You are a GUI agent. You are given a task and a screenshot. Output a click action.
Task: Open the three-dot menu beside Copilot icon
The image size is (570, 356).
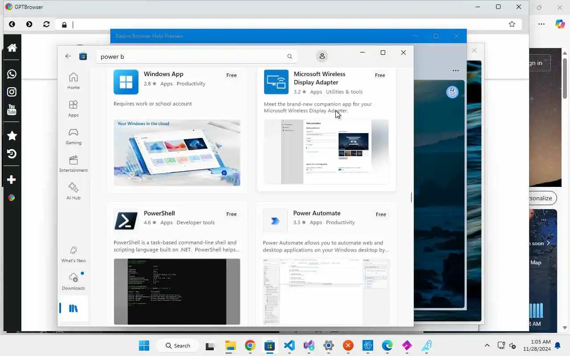pyautogui.click(x=541, y=24)
